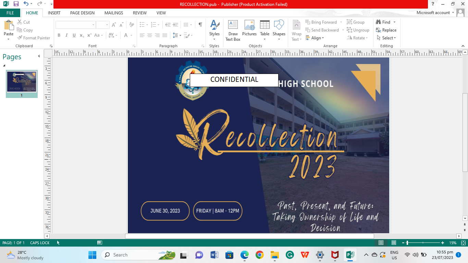Cut the selection with the scissors icon
The width and height of the screenshot is (468, 263).
coord(23,22)
